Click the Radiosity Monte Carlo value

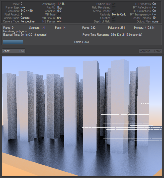click(119, 14)
